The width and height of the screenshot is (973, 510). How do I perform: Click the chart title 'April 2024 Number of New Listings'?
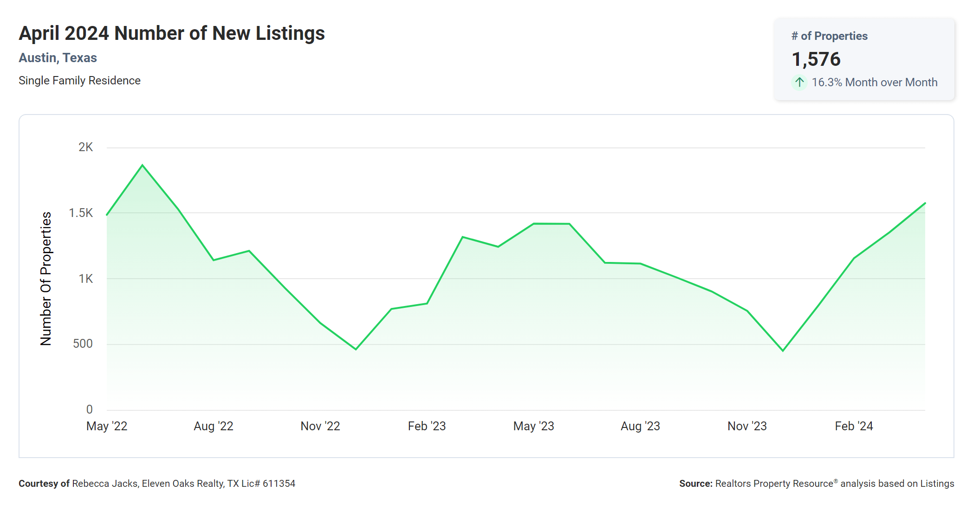pos(172,33)
